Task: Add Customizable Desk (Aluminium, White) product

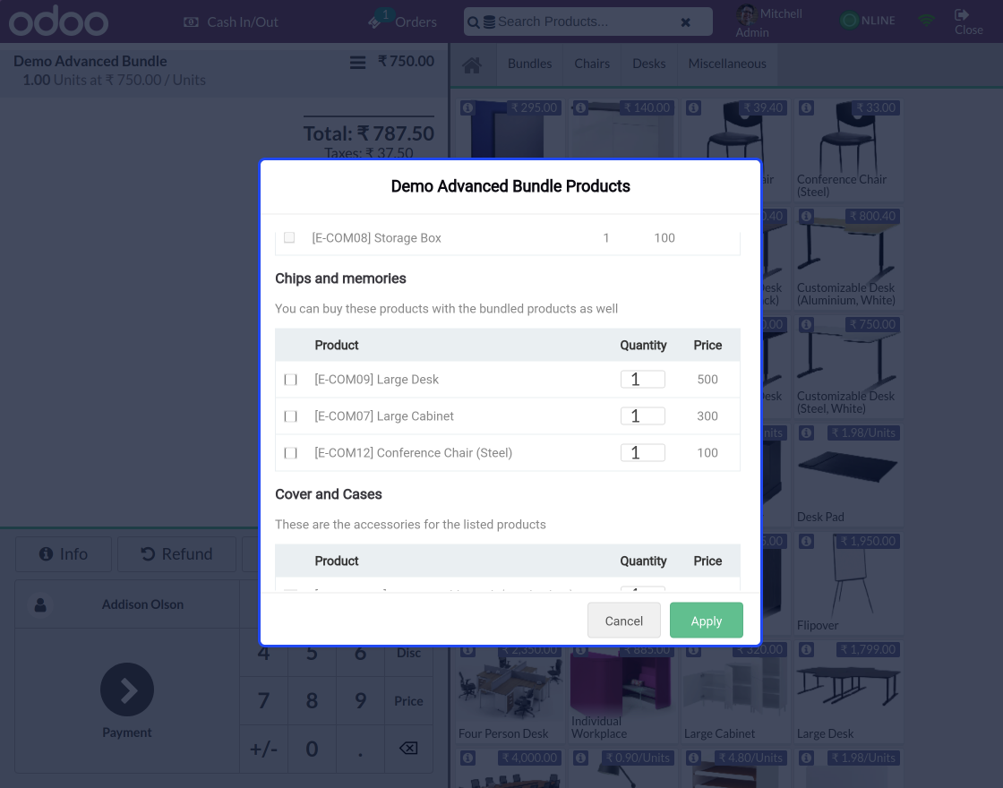Action: [x=848, y=259]
